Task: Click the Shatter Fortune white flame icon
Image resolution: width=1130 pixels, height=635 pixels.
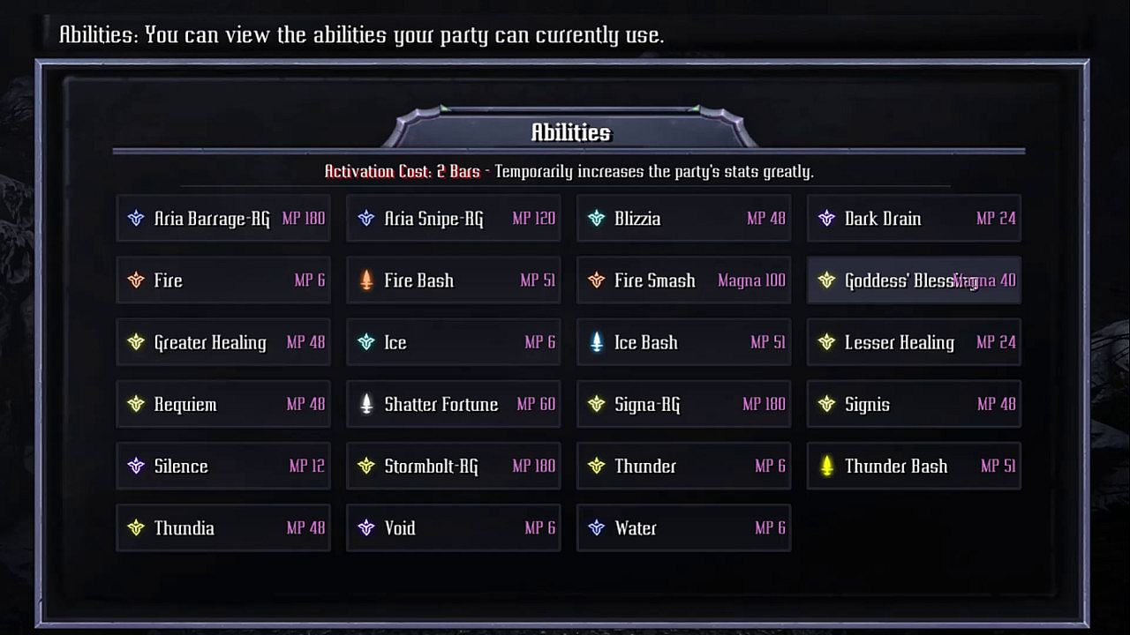Action: 366,404
